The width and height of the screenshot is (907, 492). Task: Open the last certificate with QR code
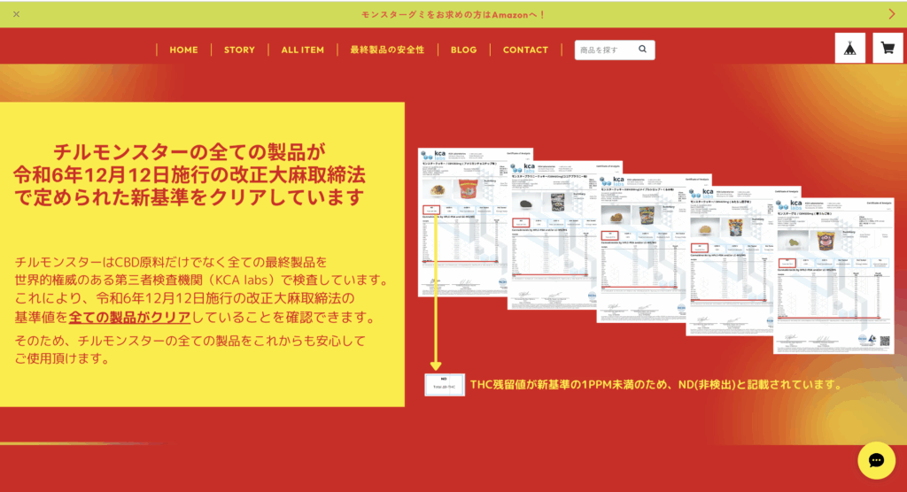[x=833, y=274]
